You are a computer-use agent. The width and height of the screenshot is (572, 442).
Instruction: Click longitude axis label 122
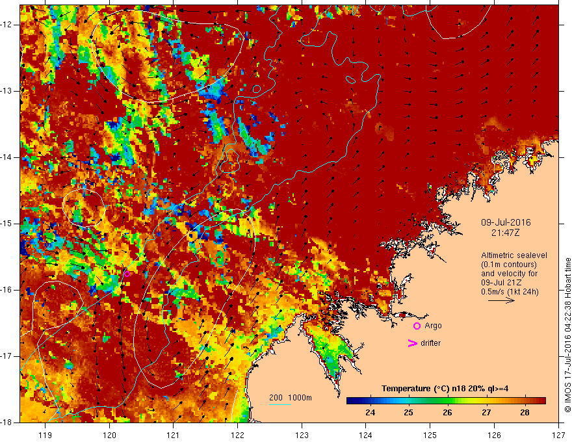pyautogui.click(x=237, y=435)
